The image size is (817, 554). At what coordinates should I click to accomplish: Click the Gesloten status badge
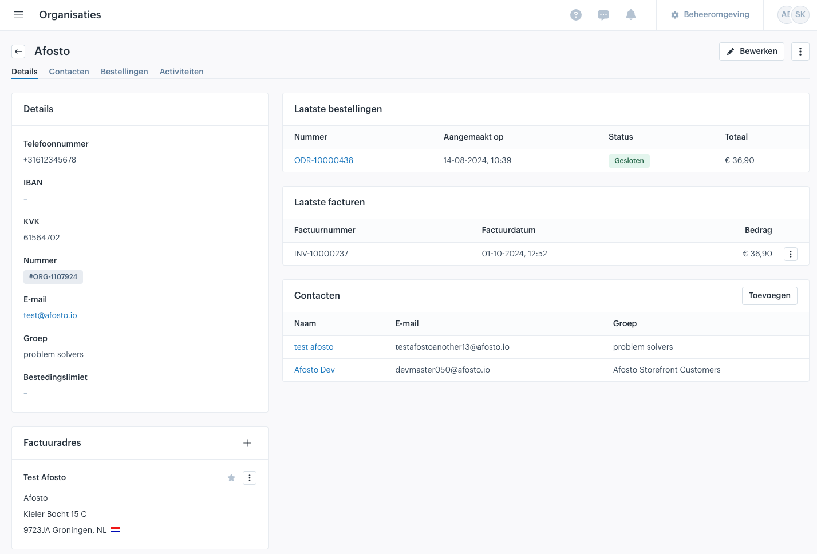(629, 161)
